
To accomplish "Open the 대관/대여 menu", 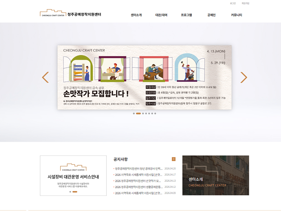I will click(x=161, y=15).
